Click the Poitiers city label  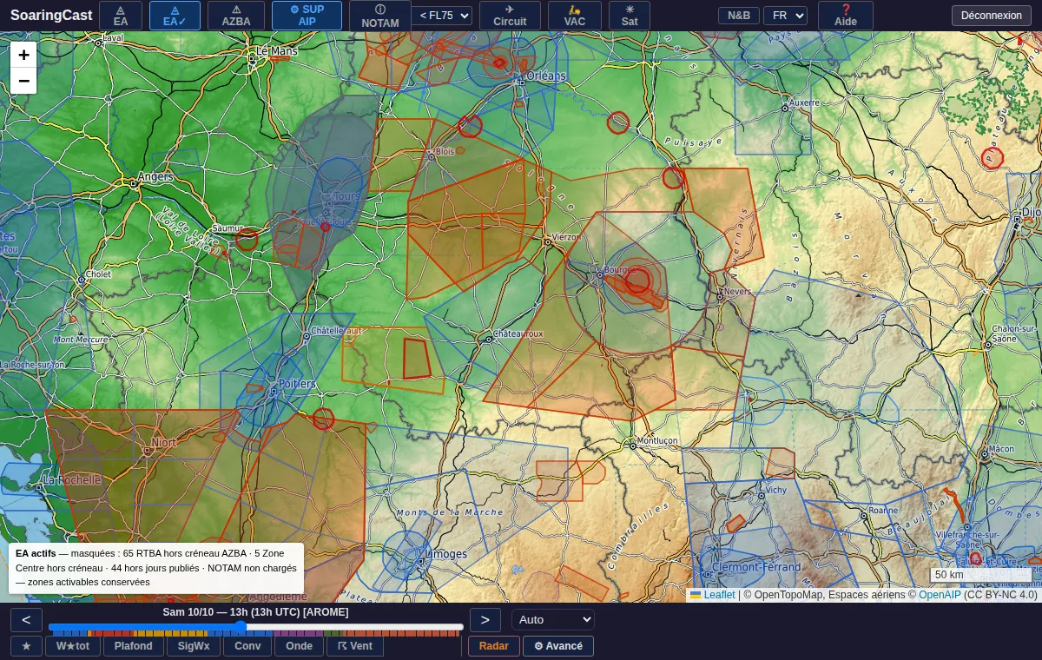click(297, 384)
